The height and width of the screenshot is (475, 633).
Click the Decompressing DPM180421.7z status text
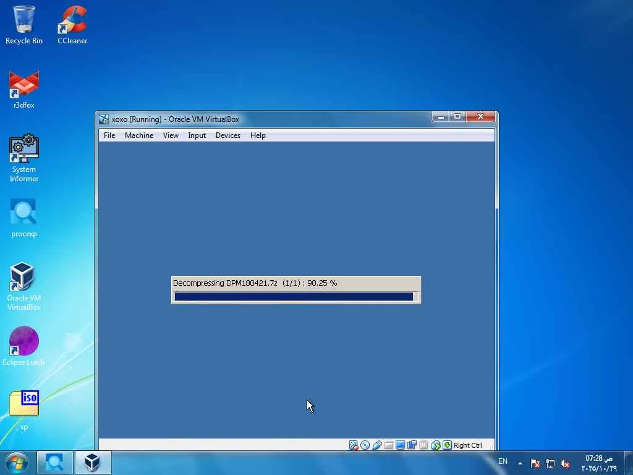pos(255,283)
